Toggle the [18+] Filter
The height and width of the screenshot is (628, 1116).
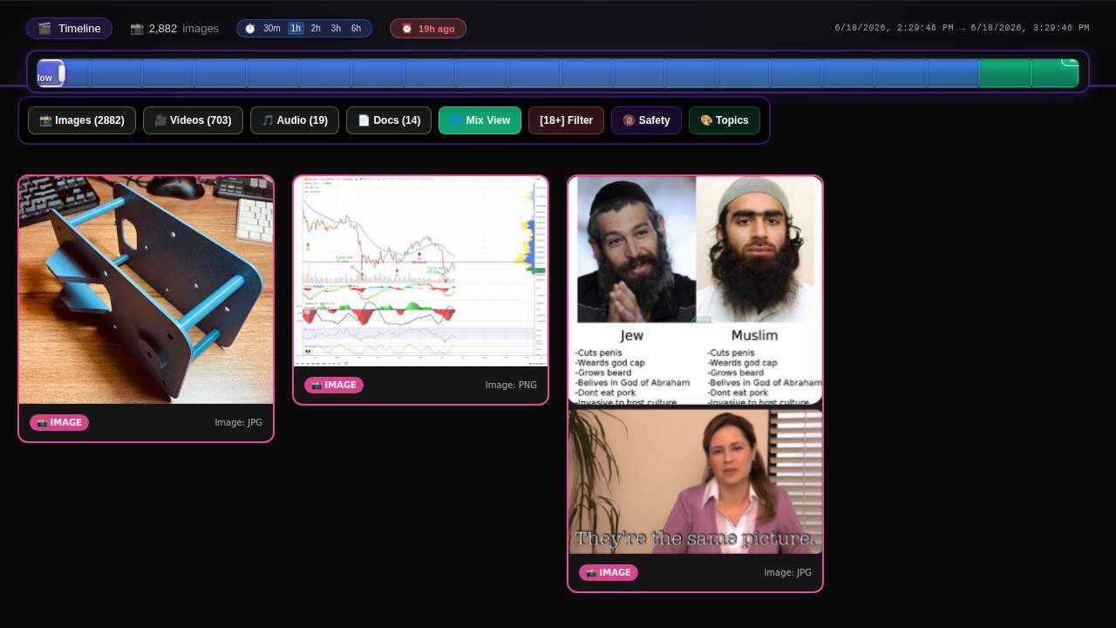(566, 120)
